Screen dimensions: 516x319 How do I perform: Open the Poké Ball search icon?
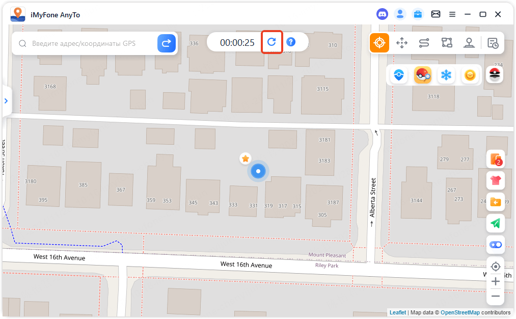[423, 75]
